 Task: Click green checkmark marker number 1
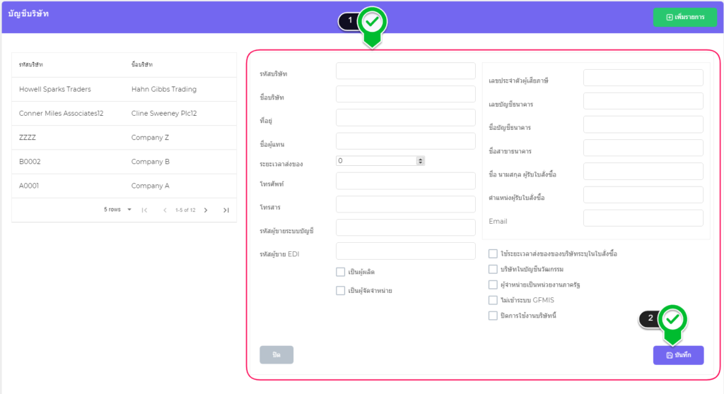373,23
